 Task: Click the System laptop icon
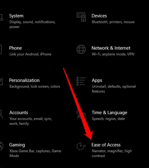click(x=2, y=17)
